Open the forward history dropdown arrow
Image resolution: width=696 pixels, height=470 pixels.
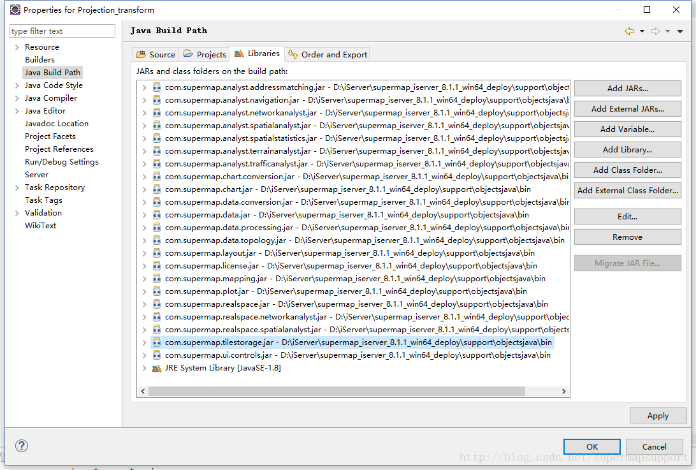667,31
